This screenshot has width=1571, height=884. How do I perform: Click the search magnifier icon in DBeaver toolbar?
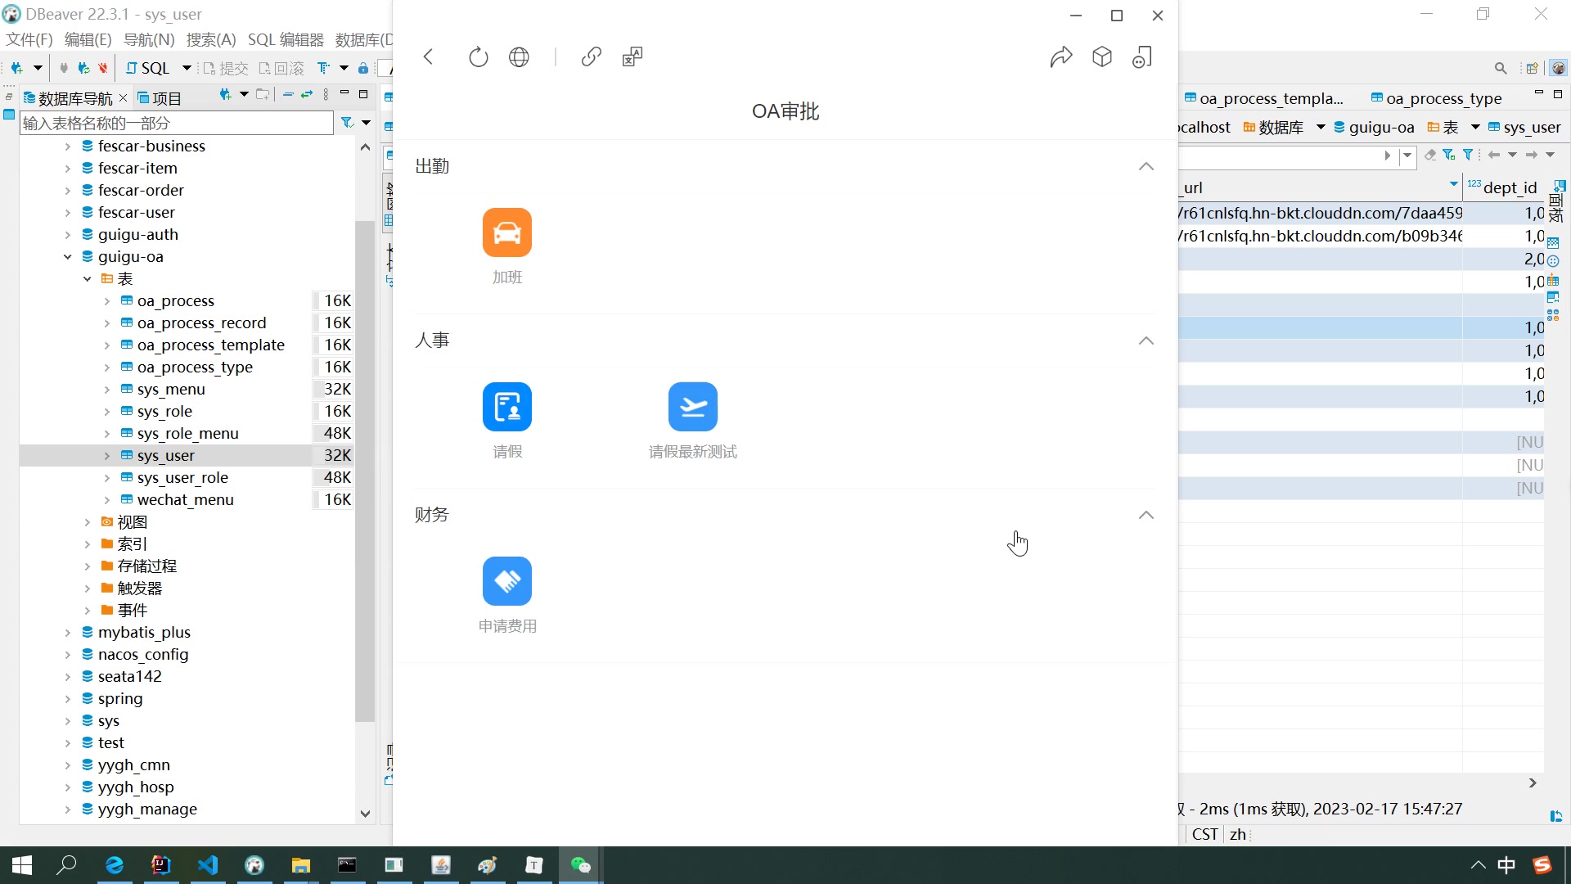1501,68
